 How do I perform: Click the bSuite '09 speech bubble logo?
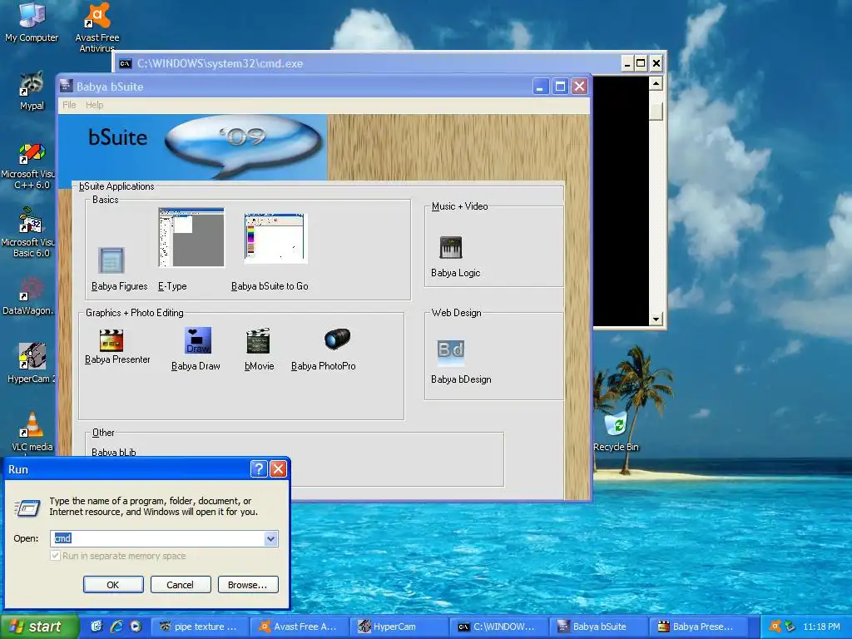click(243, 146)
